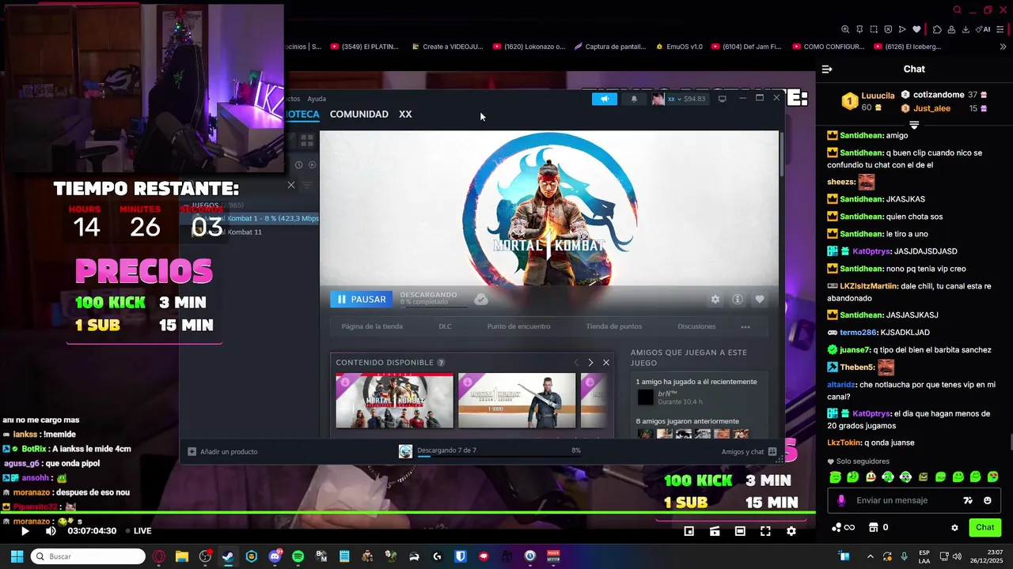Click top gifter Luuucila

point(868,101)
